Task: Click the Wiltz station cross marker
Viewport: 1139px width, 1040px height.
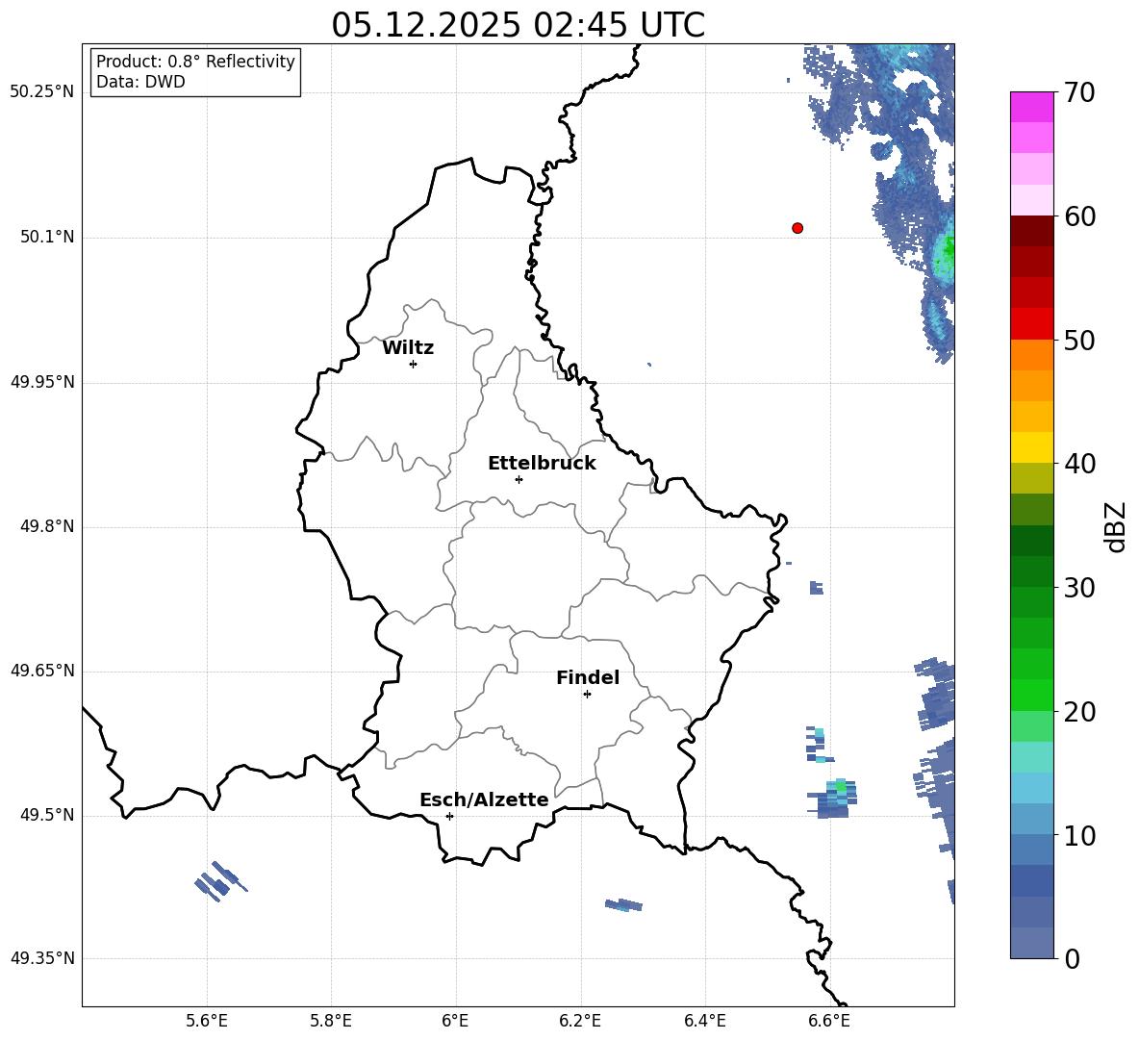Action: [414, 364]
